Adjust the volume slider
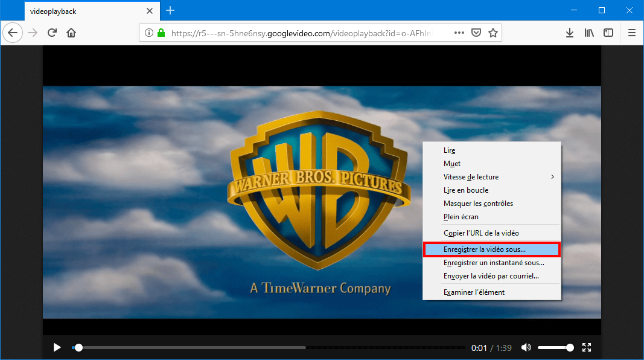 [556, 348]
